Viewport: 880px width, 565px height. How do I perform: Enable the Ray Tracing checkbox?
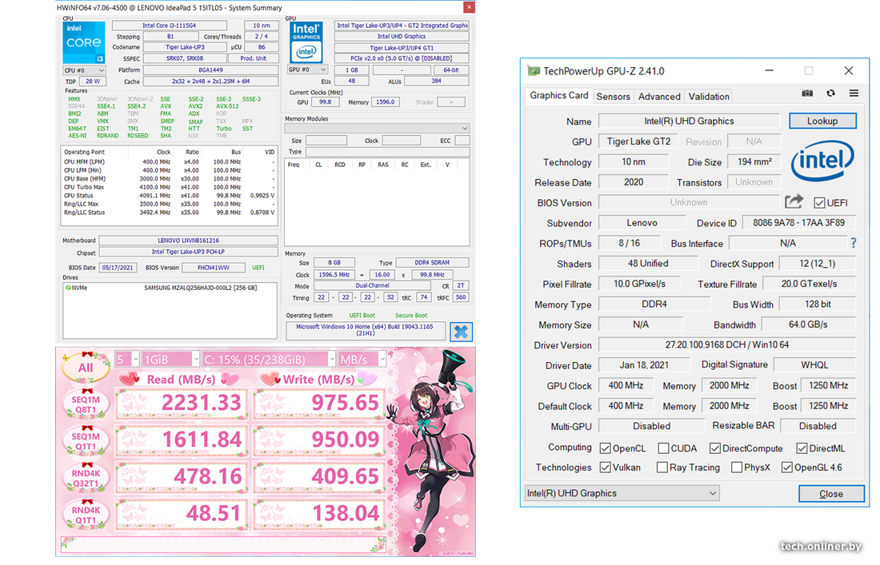coord(662,468)
